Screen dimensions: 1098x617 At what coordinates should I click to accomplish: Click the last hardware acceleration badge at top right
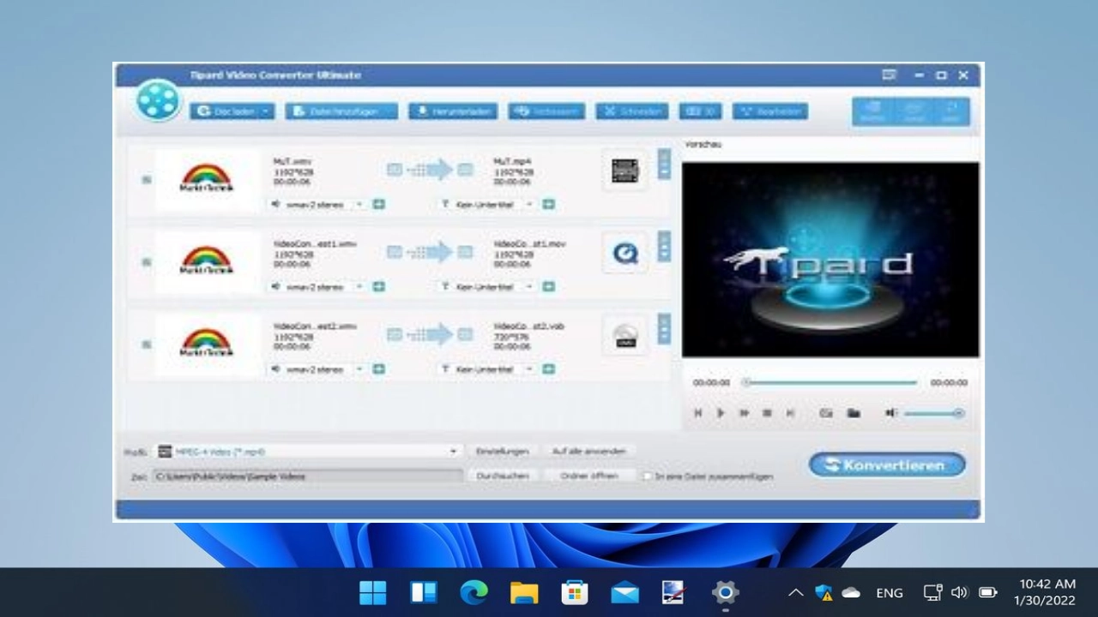click(950, 111)
